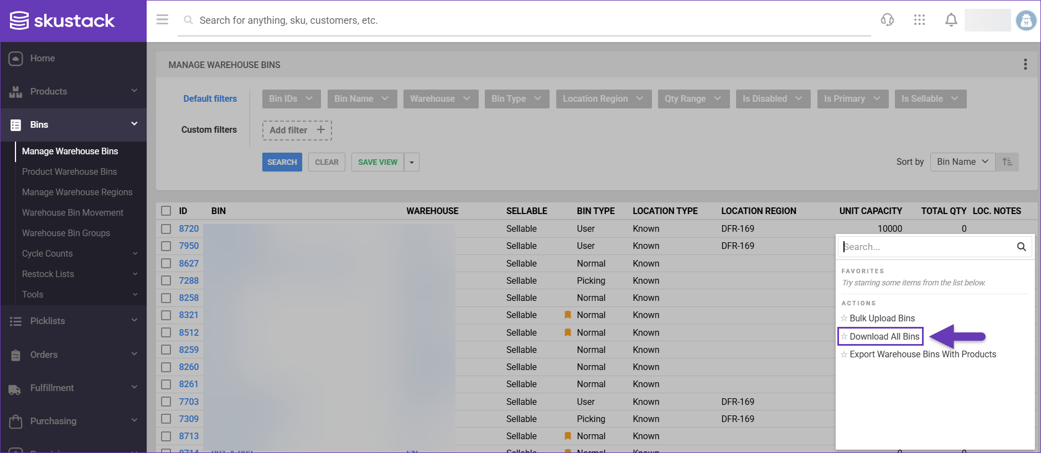Tick the checkbox for bin 7288
This screenshot has height=453, width=1041.
click(x=166, y=280)
